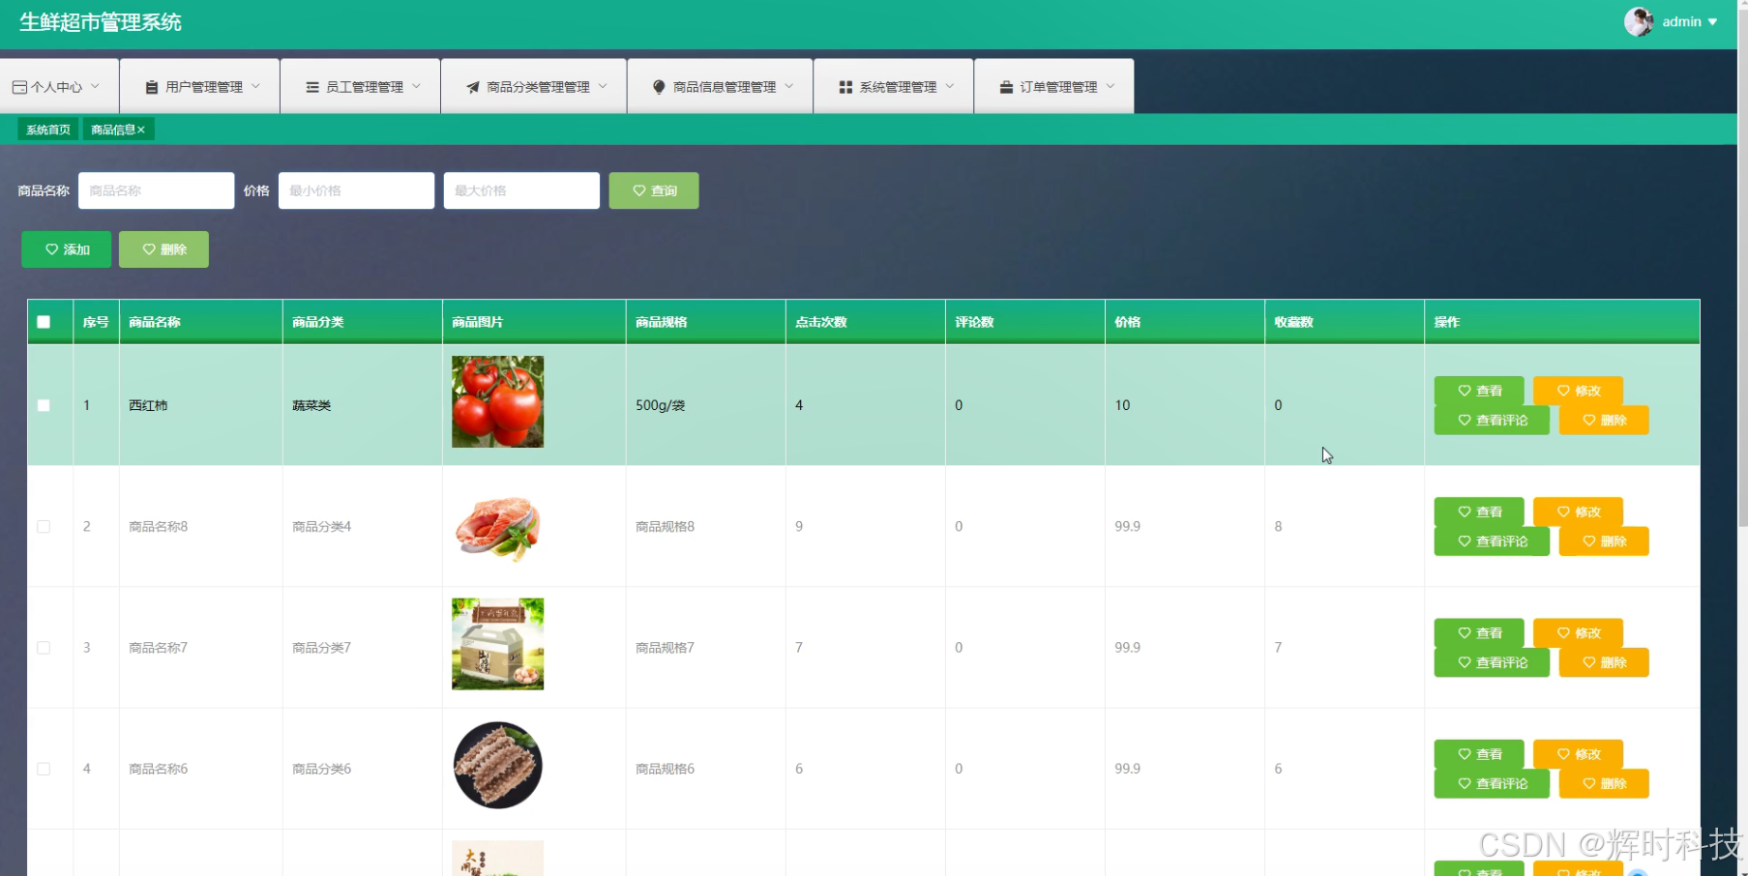Viewport: 1748px width, 876px height.
Task: Expand the 订单管理管理 chevron
Action: pos(1111,86)
